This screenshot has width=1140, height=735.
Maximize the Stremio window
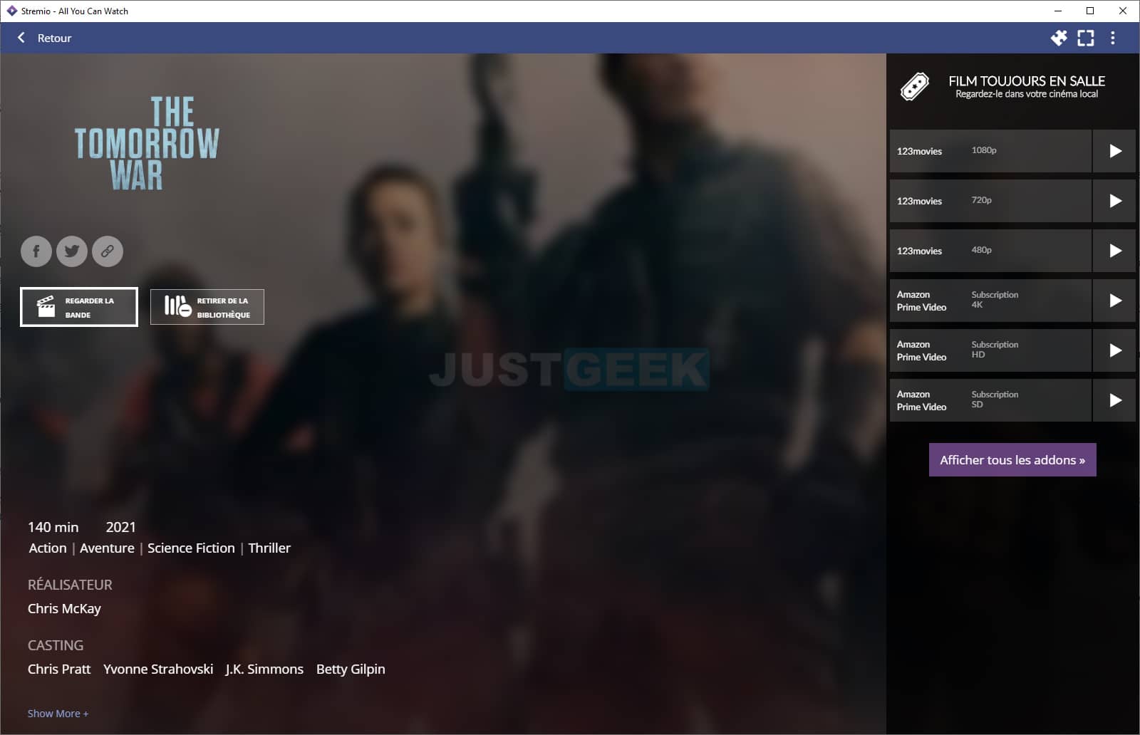1090,11
